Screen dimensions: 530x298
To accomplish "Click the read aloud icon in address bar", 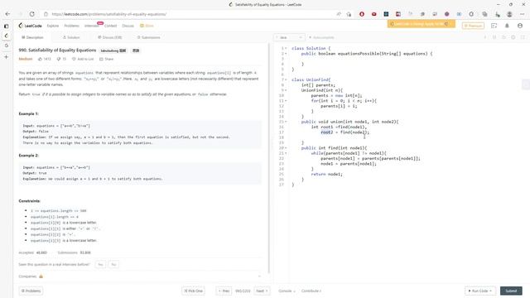I will pos(339,14).
